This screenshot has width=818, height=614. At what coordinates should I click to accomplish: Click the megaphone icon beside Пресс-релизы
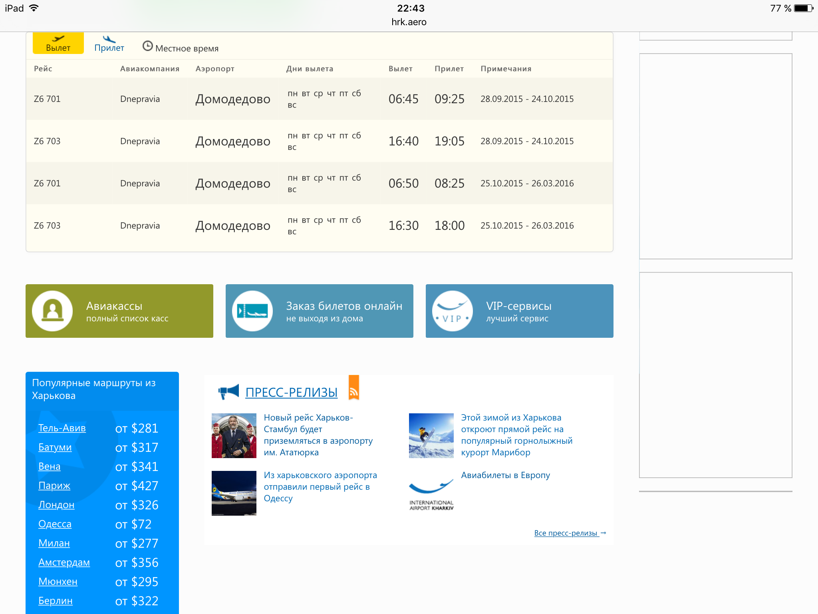[x=229, y=391]
